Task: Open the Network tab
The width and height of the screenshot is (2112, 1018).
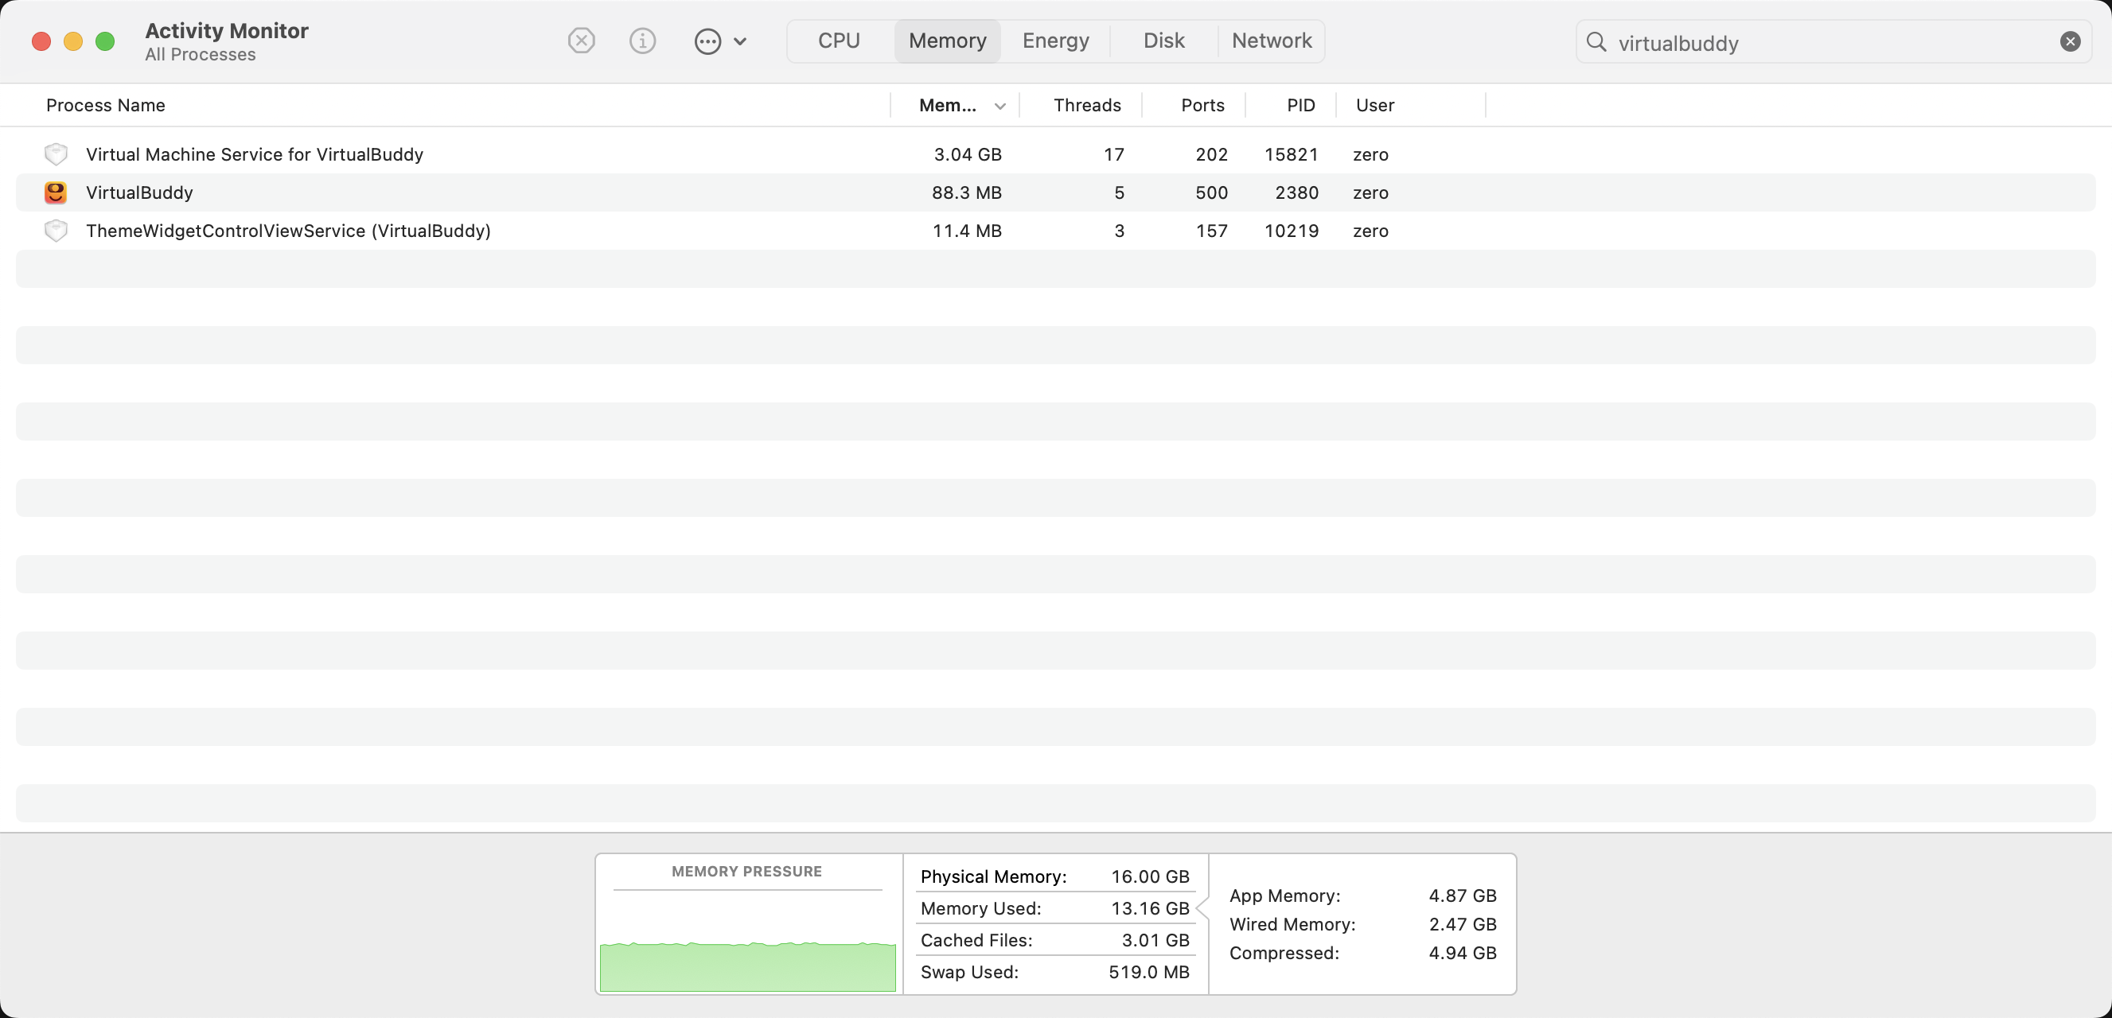Action: (1271, 41)
